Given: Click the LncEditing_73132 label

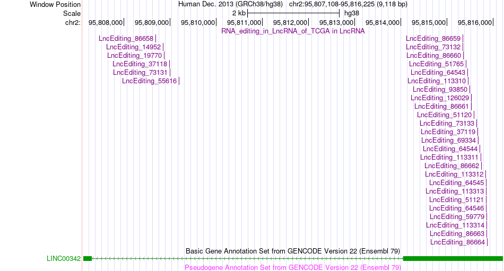Looking at the screenshot, I should point(433,47).
